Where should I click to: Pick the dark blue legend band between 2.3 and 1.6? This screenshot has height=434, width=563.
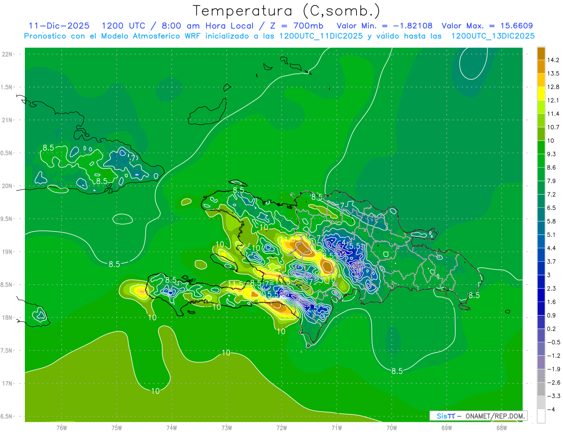click(541, 295)
